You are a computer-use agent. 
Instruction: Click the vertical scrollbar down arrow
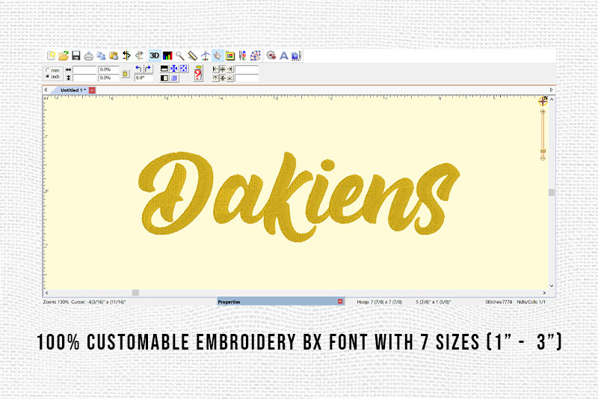552,286
